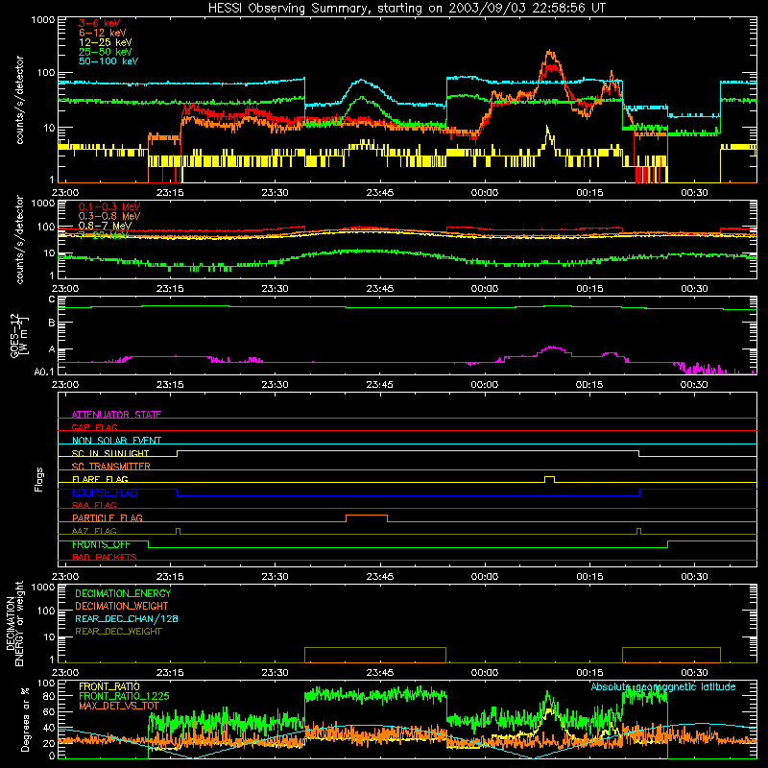This screenshot has height=768, width=768.
Task: Click the 12-25 keV legend label
Action: coord(106,42)
